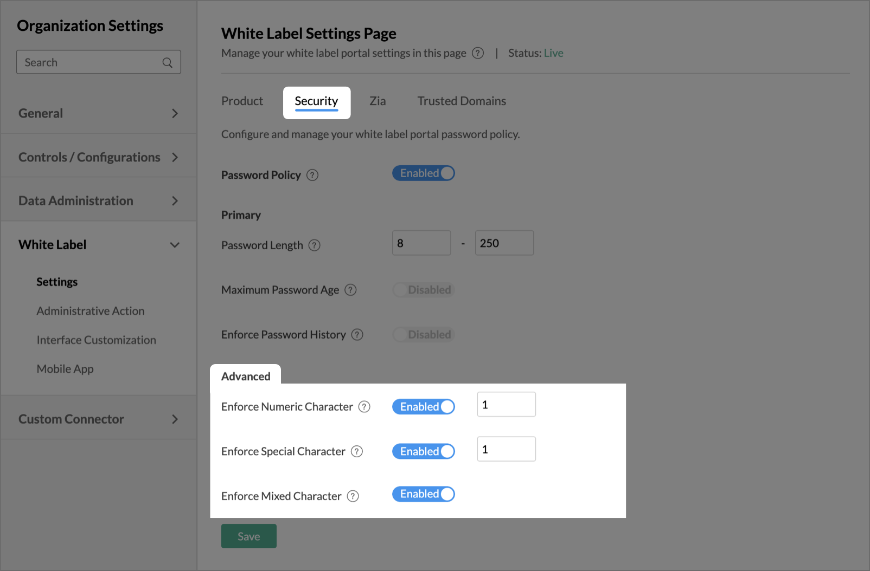Click help icon for Enforce Password History

pyautogui.click(x=357, y=335)
